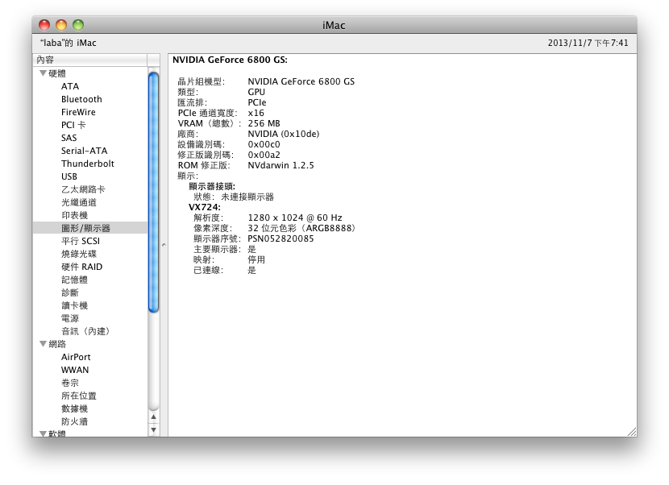The width and height of the screenshot is (669, 485).
Task: Open Serial-ATA details
Action: 84,151
